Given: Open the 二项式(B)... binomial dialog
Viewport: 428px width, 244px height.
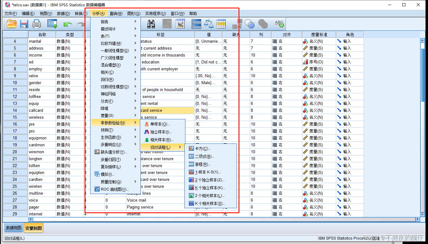Looking at the screenshot, I should pos(211,156).
